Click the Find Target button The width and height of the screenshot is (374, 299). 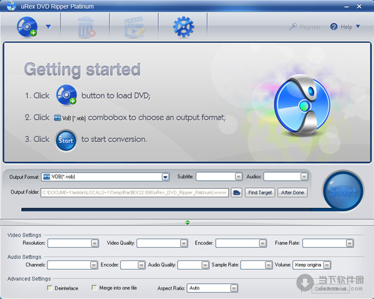(260, 192)
